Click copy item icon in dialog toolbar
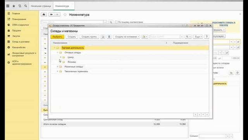 (x=103, y=37)
